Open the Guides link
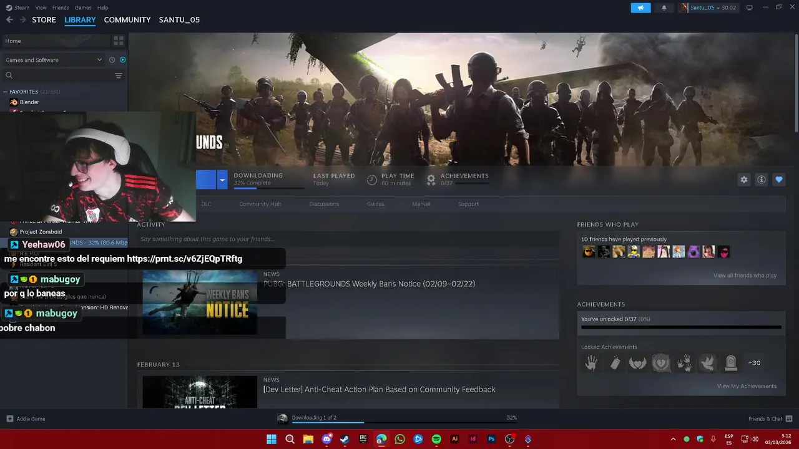 (x=375, y=204)
